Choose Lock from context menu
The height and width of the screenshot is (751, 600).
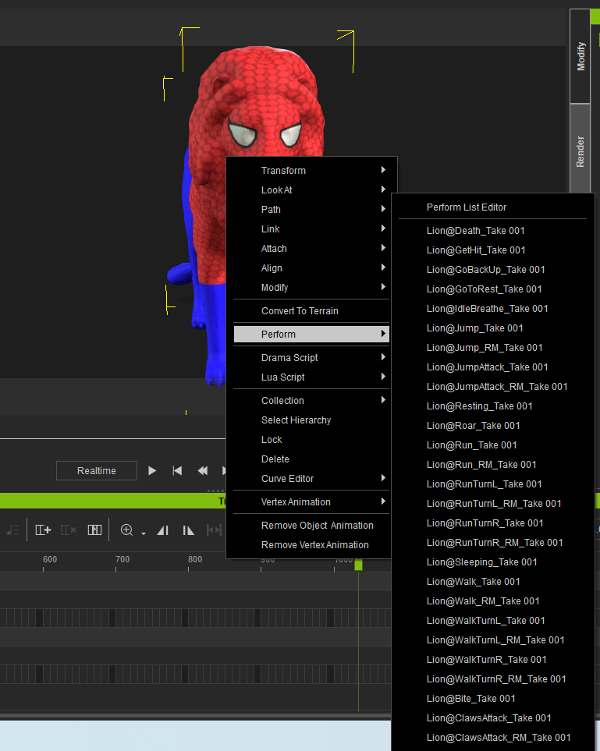coord(311,440)
